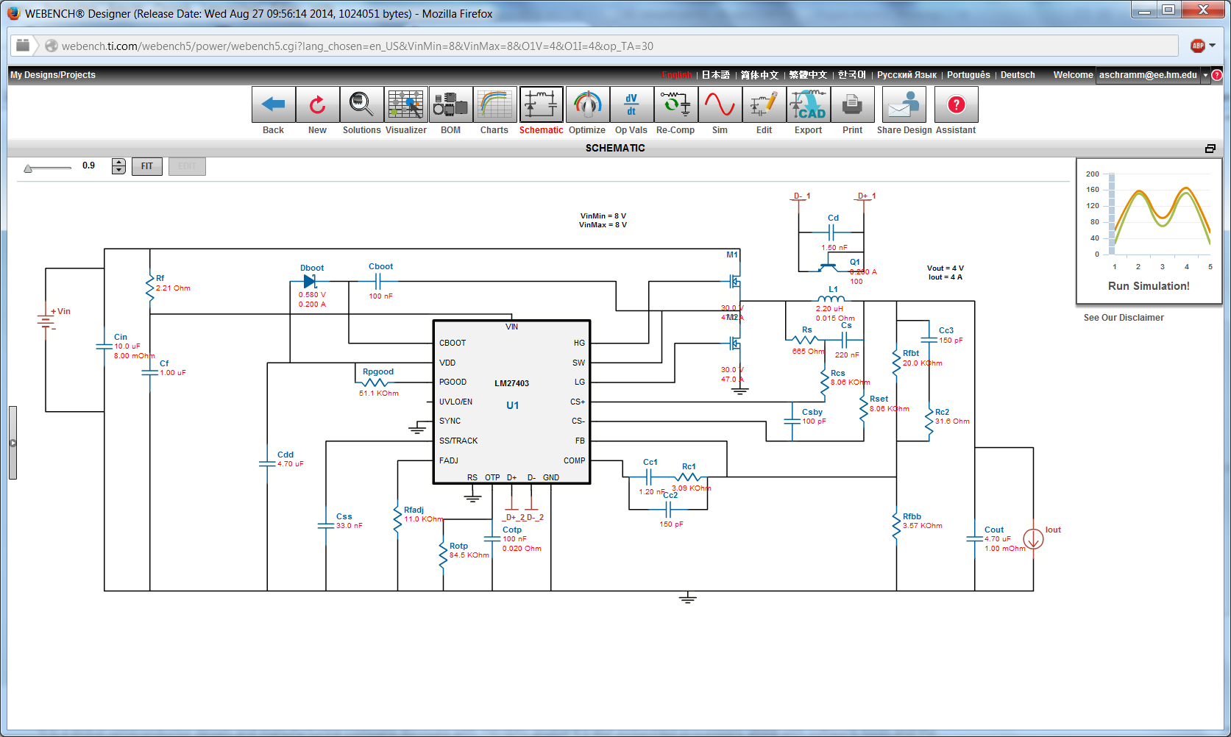Image resolution: width=1231 pixels, height=737 pixels.
Task: Select the Dboot diode
Action: pyautogui.click(x=310, y=281)
